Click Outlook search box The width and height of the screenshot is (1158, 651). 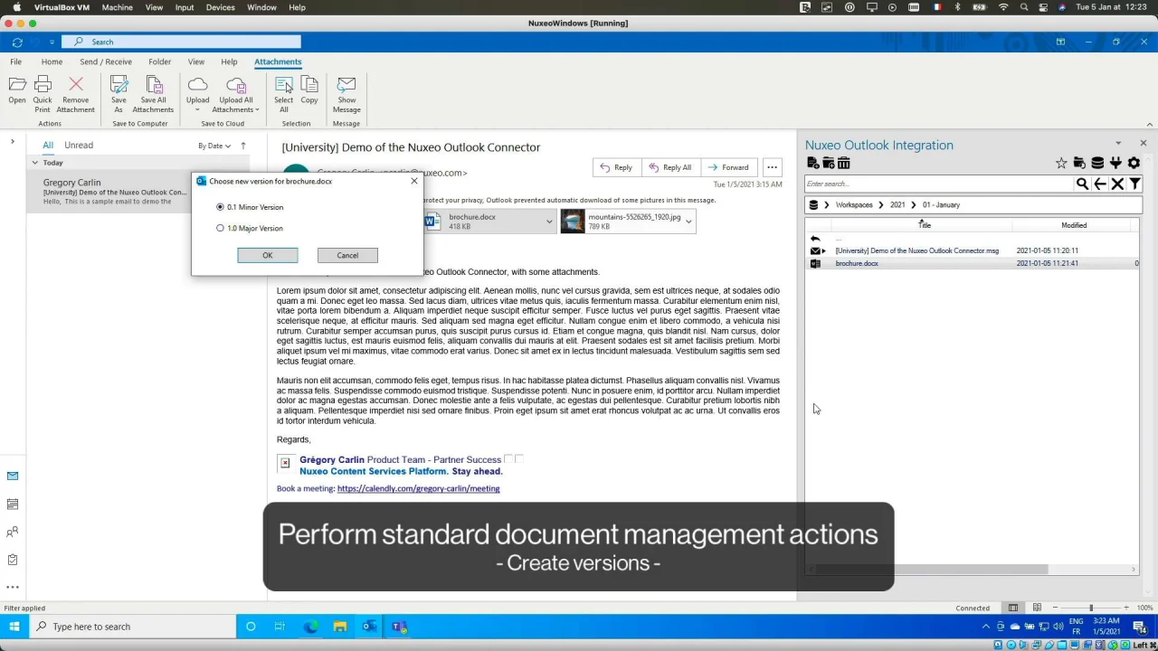[x=181, y=42]
